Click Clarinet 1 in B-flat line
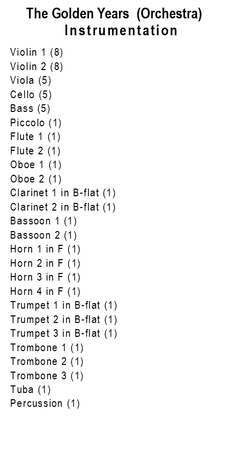230x460 pixels. (x=63, y=193)
